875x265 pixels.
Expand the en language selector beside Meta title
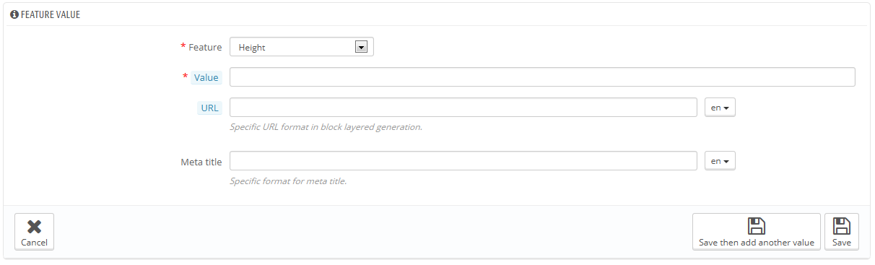(720, 161)
